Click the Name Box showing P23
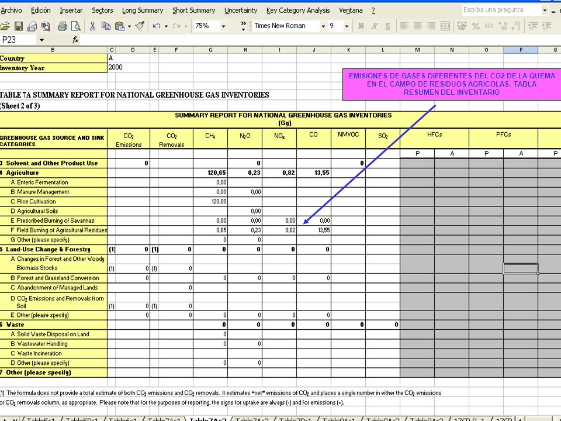 coord(18,40)
